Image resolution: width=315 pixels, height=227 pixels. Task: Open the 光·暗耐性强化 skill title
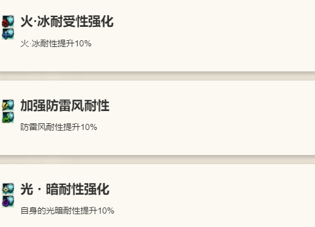click(x=65, y=189)
